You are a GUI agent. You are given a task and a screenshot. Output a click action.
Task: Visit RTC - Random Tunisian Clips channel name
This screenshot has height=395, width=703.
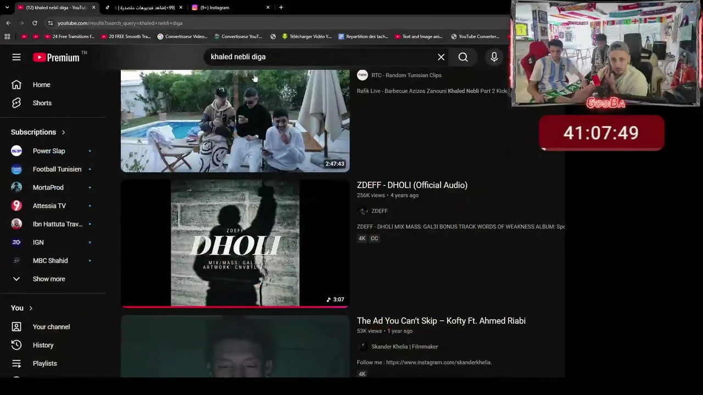[x=406, y=75]
